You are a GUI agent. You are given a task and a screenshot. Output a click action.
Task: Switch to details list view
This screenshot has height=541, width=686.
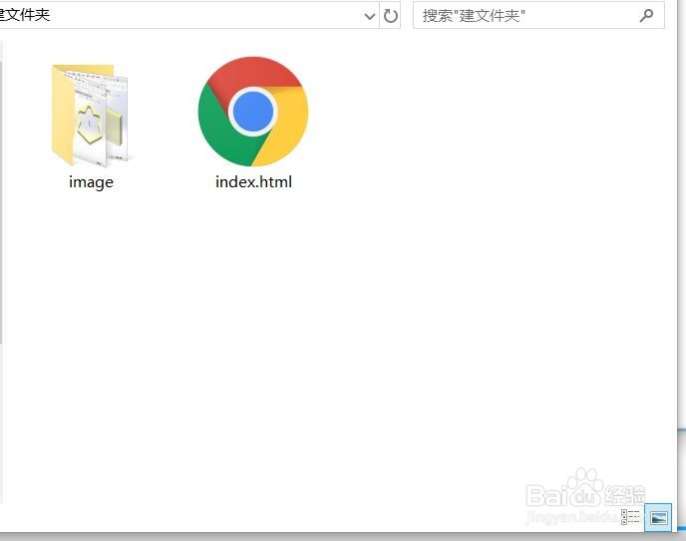(x=630, y=517)
